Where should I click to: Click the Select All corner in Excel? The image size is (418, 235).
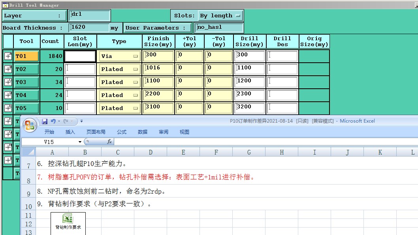click(x=28, y=152)
